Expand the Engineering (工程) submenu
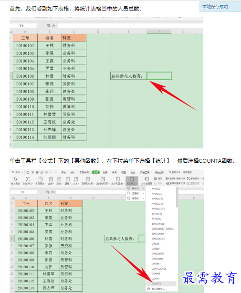 click(136, 193)
